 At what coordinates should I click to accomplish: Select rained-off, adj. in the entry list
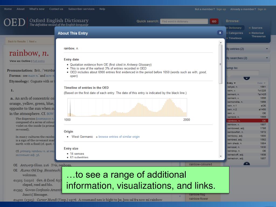tap(247, 155)
